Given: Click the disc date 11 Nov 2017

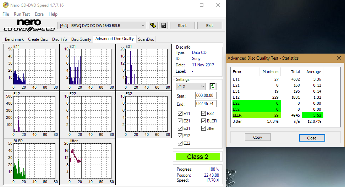Looking at the screenshot, I should (x=203, y=65).
